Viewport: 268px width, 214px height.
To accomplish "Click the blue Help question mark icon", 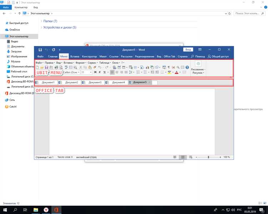I will click(187, 67).
